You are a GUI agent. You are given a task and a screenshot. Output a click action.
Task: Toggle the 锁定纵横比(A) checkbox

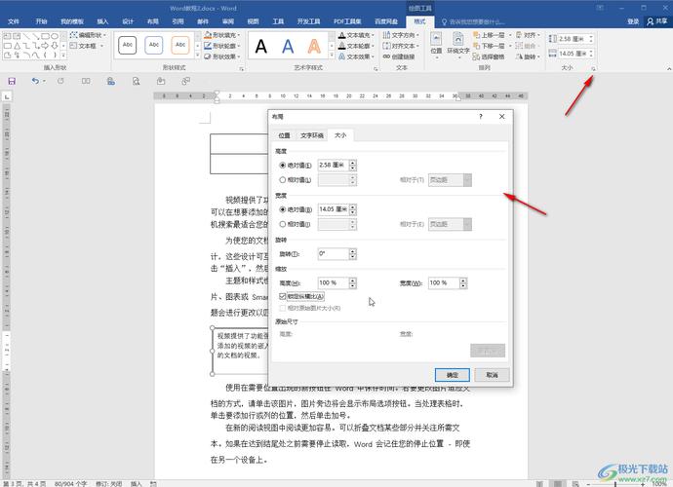click(x=282, y=296)
